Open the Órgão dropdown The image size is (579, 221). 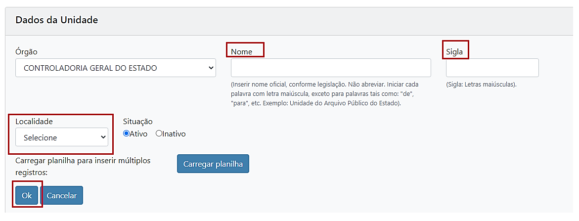pyautogui.click(x=115, y=68)
